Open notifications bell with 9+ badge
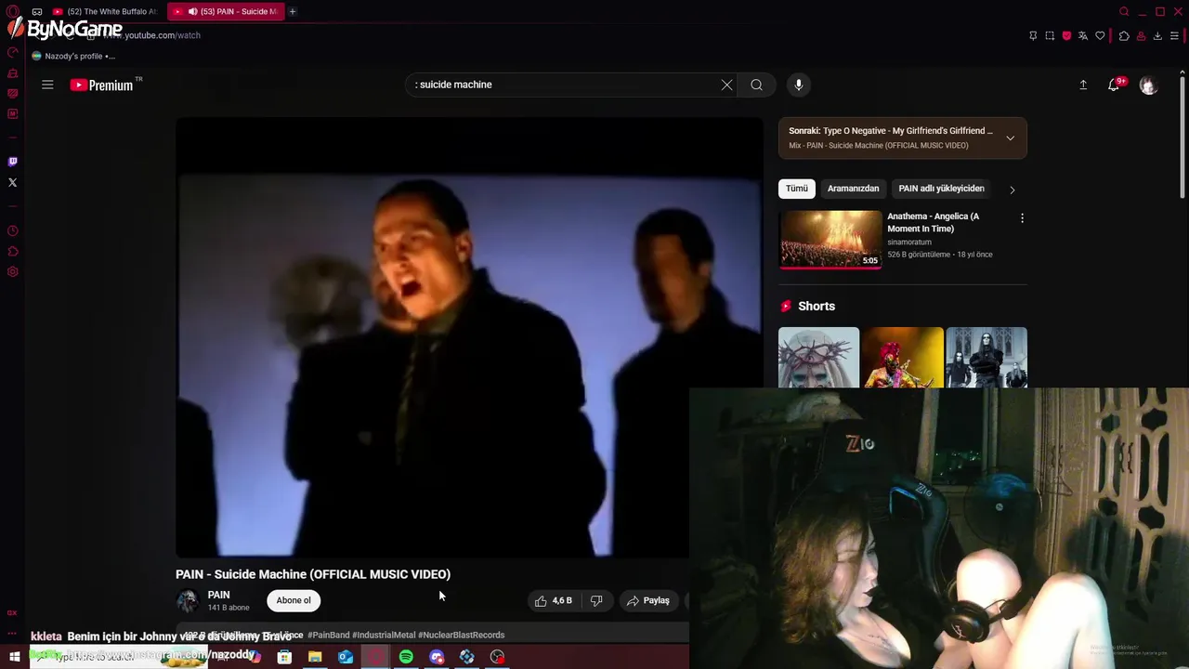1189x669 pixels. [1115, 85]
